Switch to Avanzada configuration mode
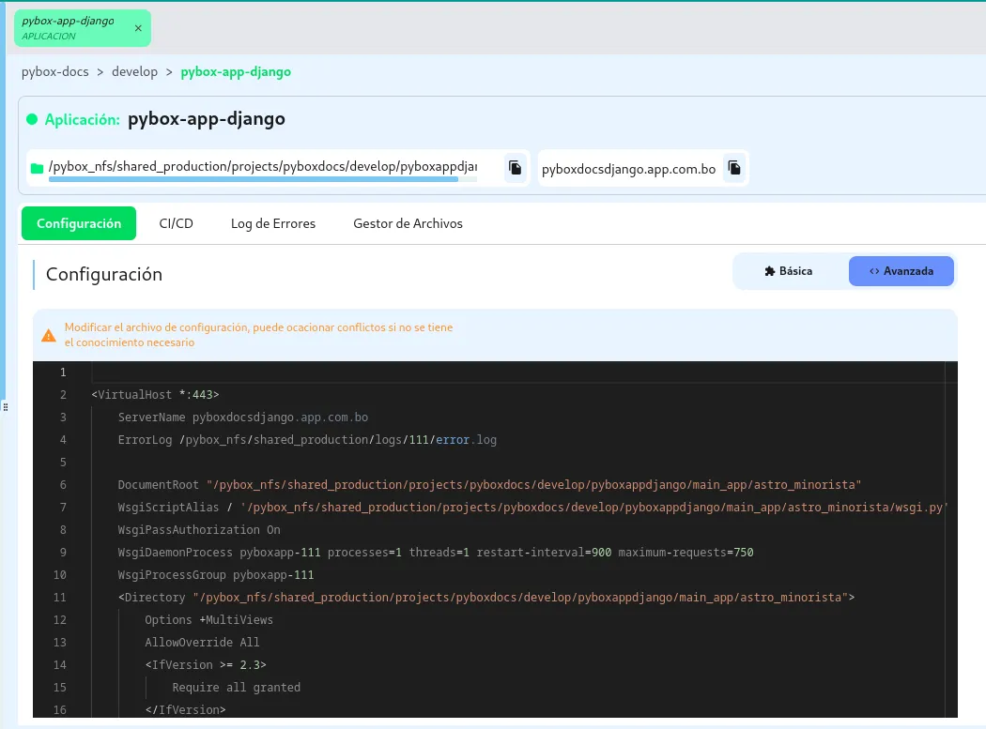This screenshot has height=729, width=986. tap(901, 271)
